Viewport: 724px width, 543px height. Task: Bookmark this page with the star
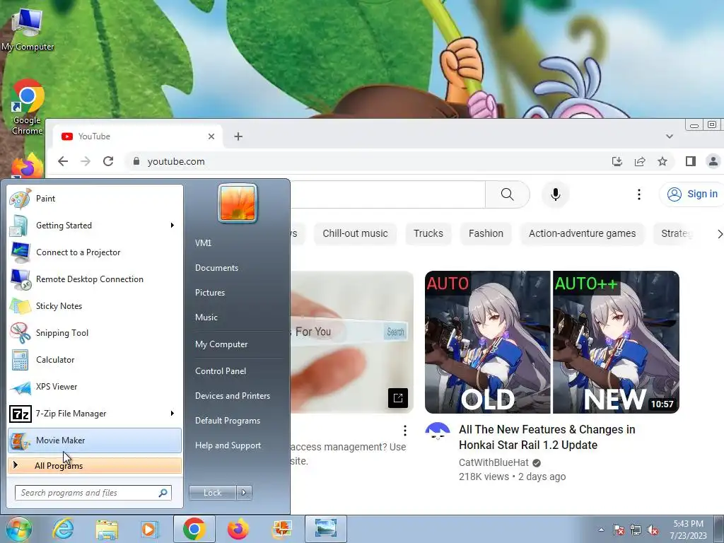point(662,161)
